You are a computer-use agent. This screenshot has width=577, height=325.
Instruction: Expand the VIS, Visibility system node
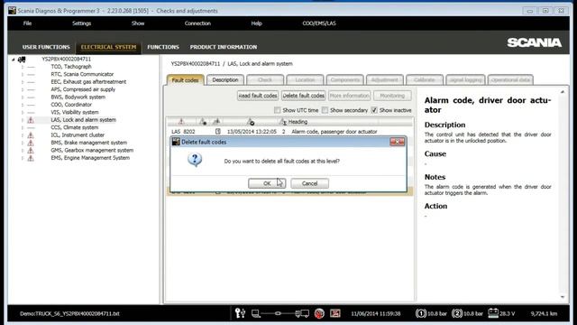[x=23, y=112]
